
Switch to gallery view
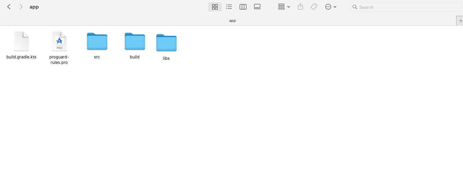[x=257, y=7]
